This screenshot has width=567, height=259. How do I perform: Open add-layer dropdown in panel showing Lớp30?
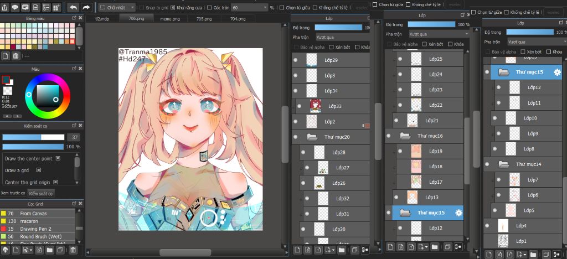point(330,250)
